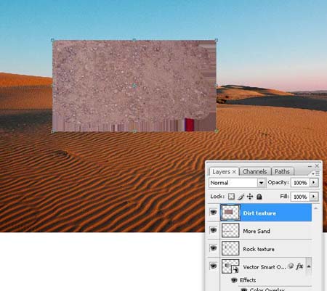
Task: Click the Dirt texture layer thumbnail
Action: (x=230, y=213)
